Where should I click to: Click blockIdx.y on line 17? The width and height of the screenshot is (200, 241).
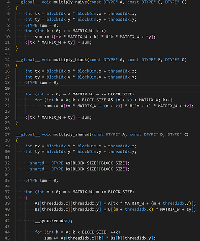click(x=58, y=77)
